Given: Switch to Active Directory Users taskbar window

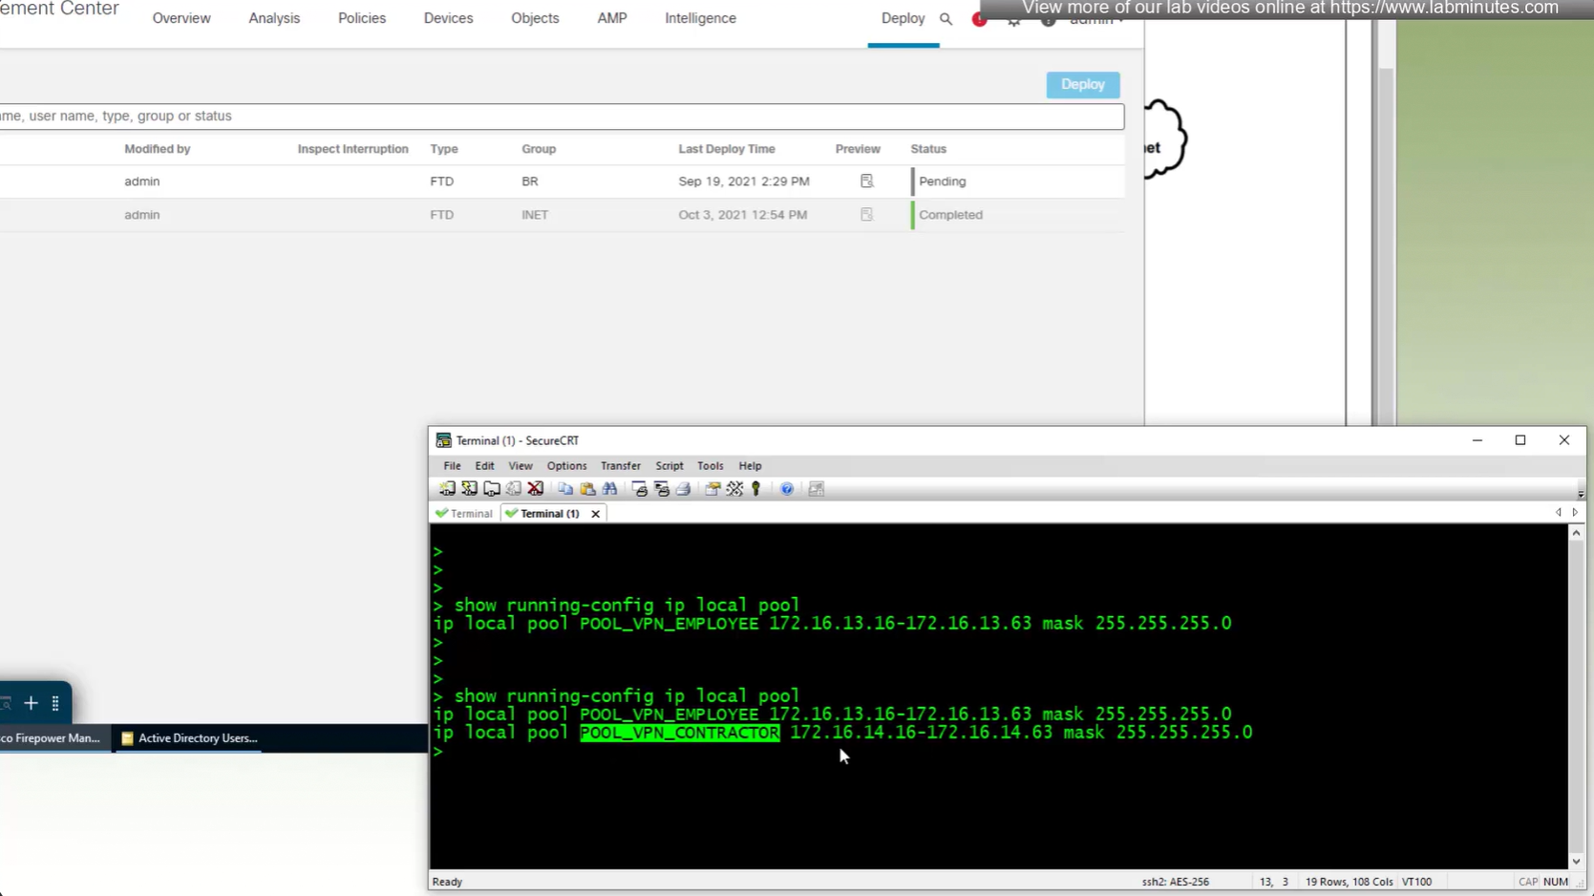Looking at the screenshot, I should 189,738.
